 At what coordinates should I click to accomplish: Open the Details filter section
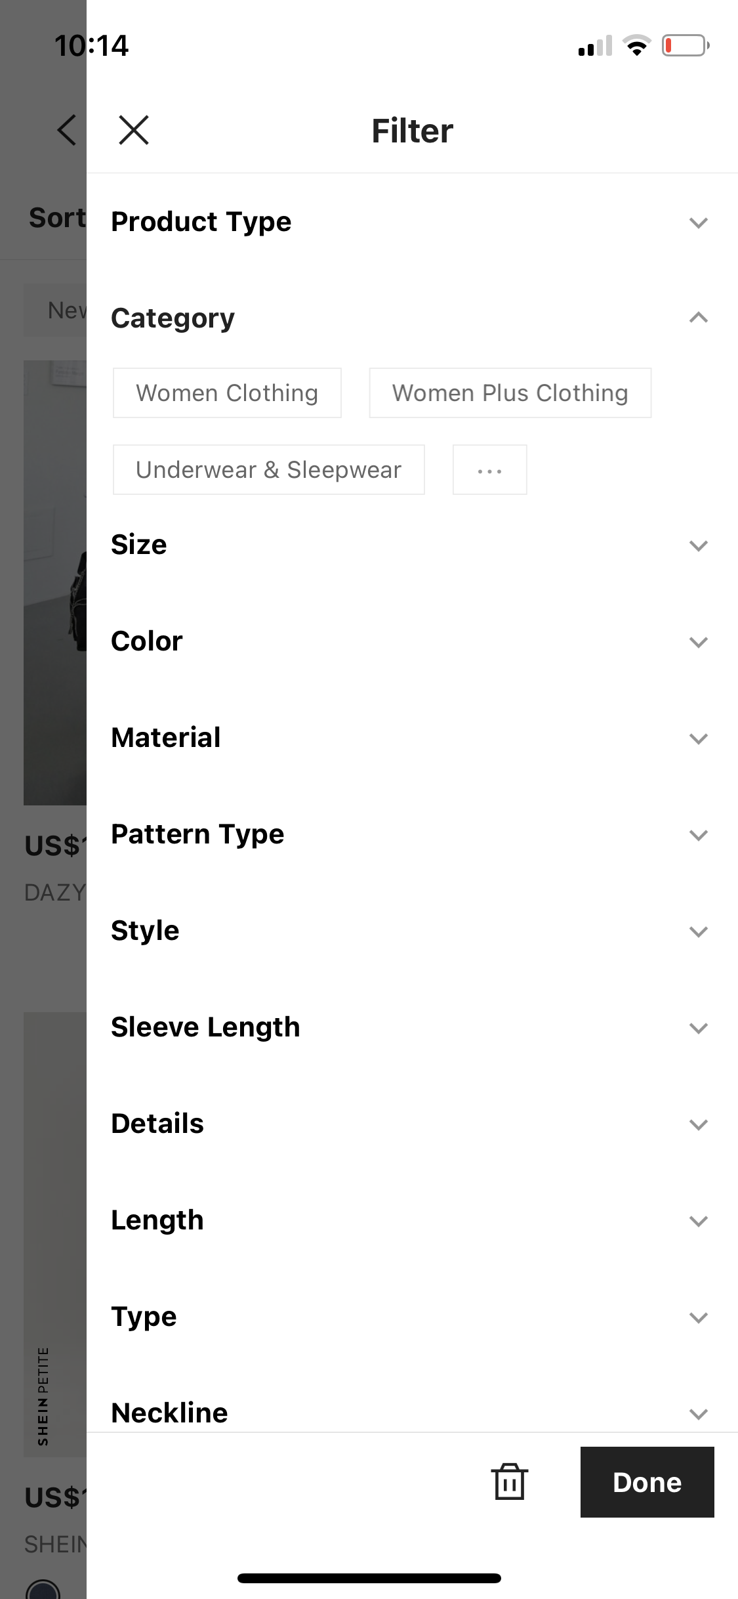[698, 1124]
